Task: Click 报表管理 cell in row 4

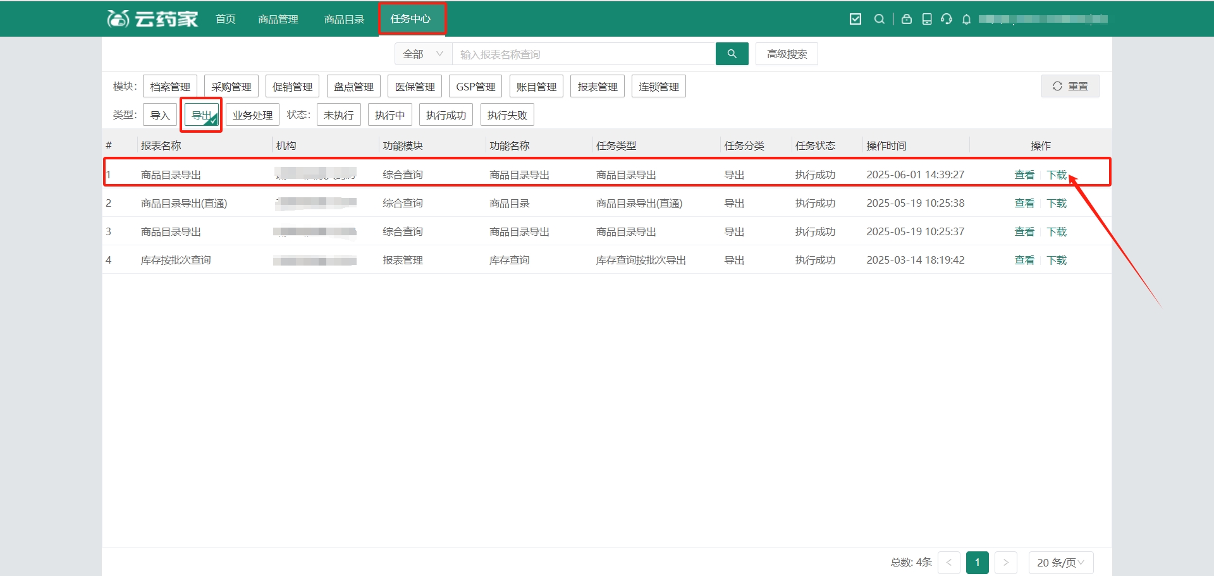Action: [x=403, y=260]
